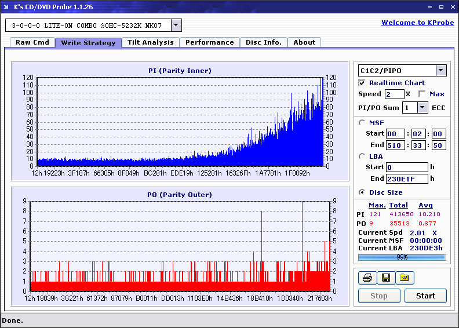Select the LBA radio button
459x328 pixels.
[x=362, y=156]
